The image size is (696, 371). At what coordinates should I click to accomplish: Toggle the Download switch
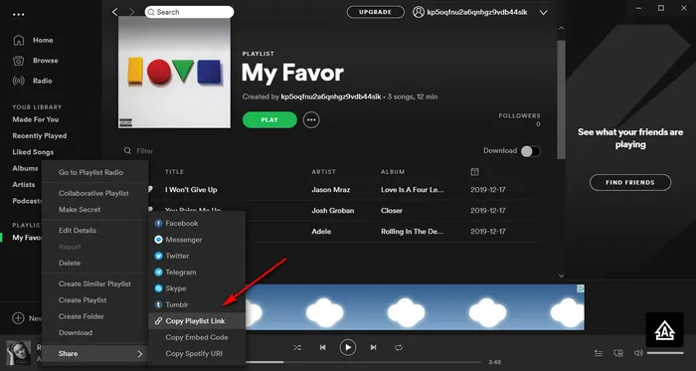[x=530, y=151]
